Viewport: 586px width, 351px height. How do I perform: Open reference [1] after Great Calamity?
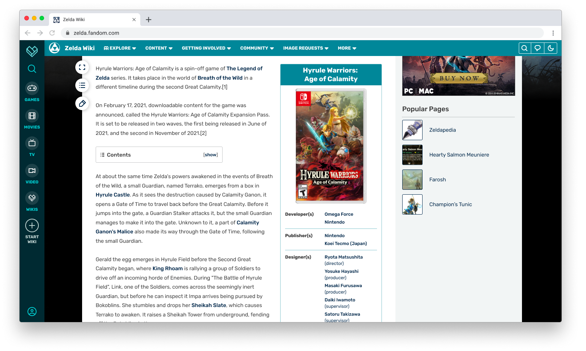tap(224, 87)
